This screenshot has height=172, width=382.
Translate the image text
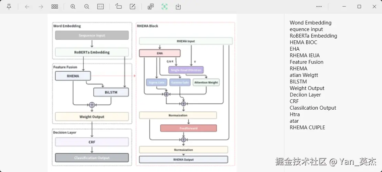coord(151,7)
